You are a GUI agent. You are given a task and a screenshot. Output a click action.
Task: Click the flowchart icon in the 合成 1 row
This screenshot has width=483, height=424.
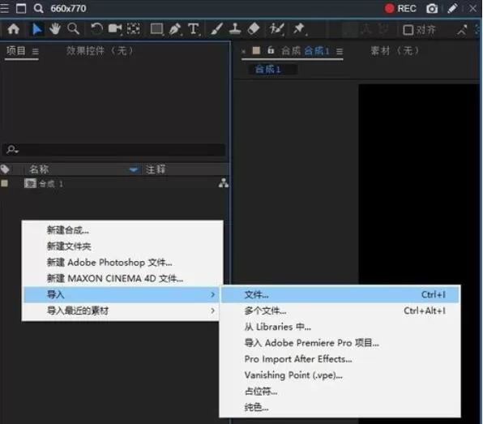point(224,183)
